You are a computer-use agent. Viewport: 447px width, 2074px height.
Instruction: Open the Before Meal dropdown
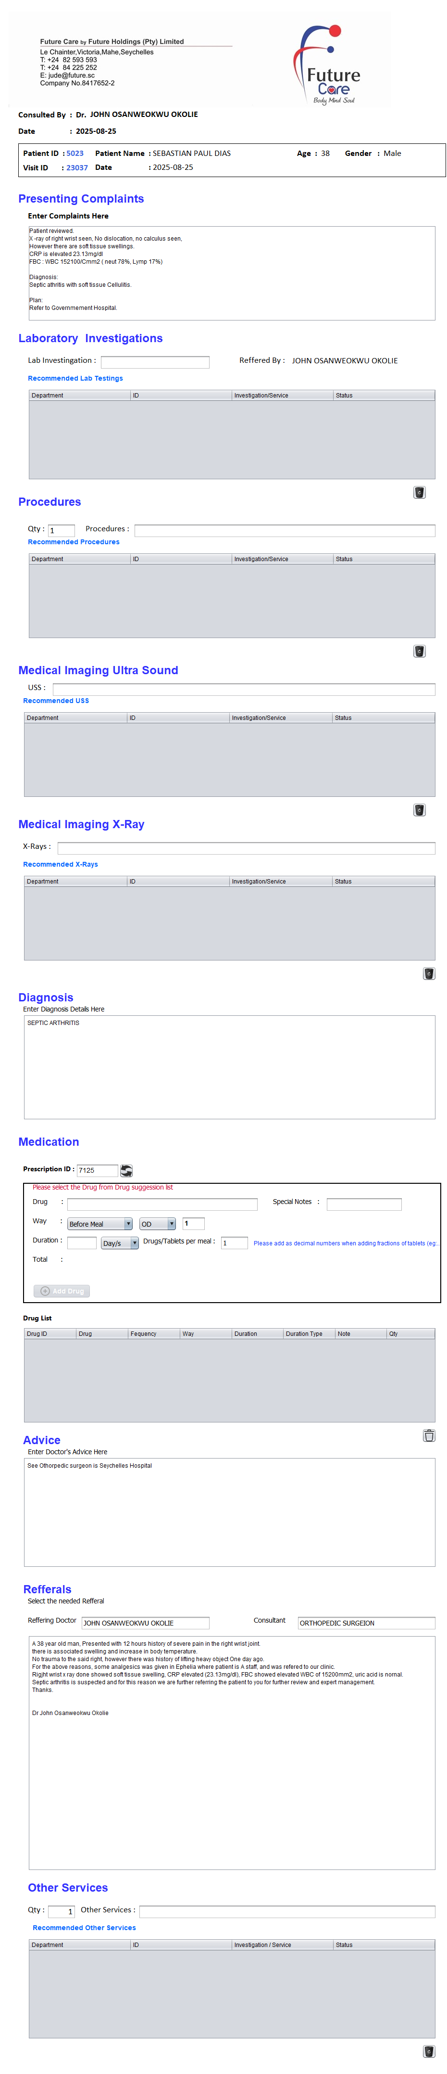pos(99,1224)
